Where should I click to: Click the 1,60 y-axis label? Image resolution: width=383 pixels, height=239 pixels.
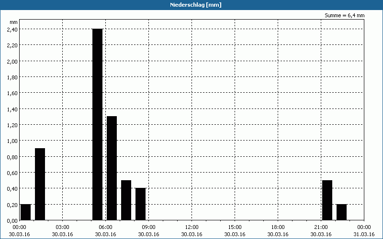pyautogui.click(x=12, y=93)
